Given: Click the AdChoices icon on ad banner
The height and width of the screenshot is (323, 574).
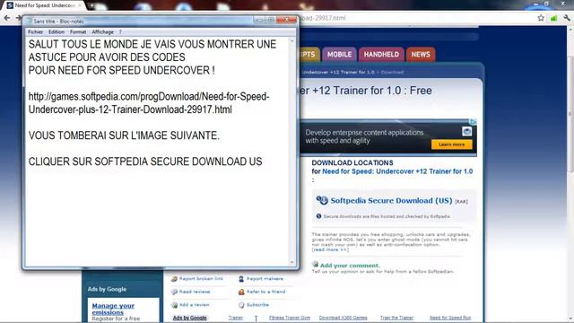Looking at the screenshot, I should click(x=474, y=122).
